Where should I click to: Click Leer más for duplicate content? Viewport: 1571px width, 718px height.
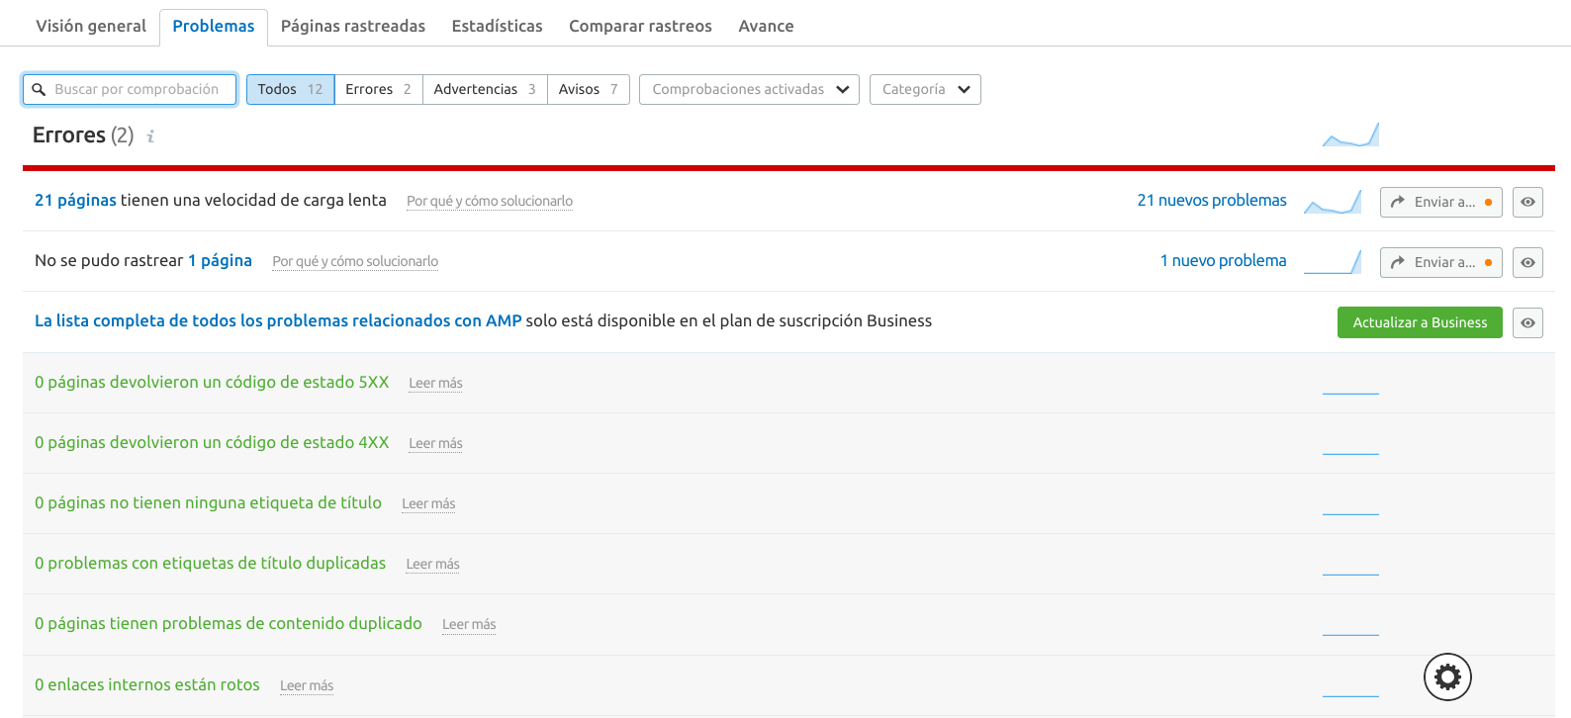469,624
